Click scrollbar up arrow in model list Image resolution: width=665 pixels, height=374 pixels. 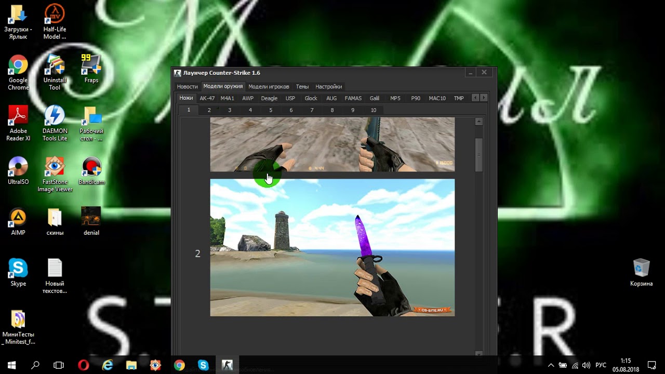(478, 122)
